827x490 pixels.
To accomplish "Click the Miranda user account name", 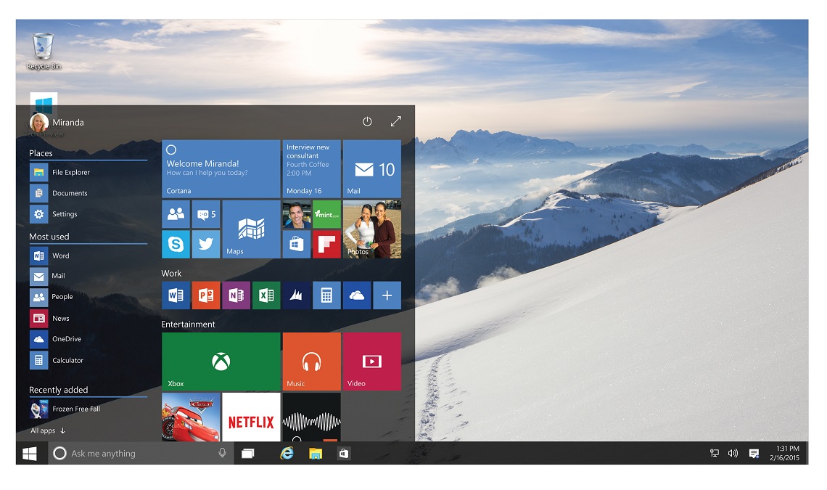I will coord(68,123).
